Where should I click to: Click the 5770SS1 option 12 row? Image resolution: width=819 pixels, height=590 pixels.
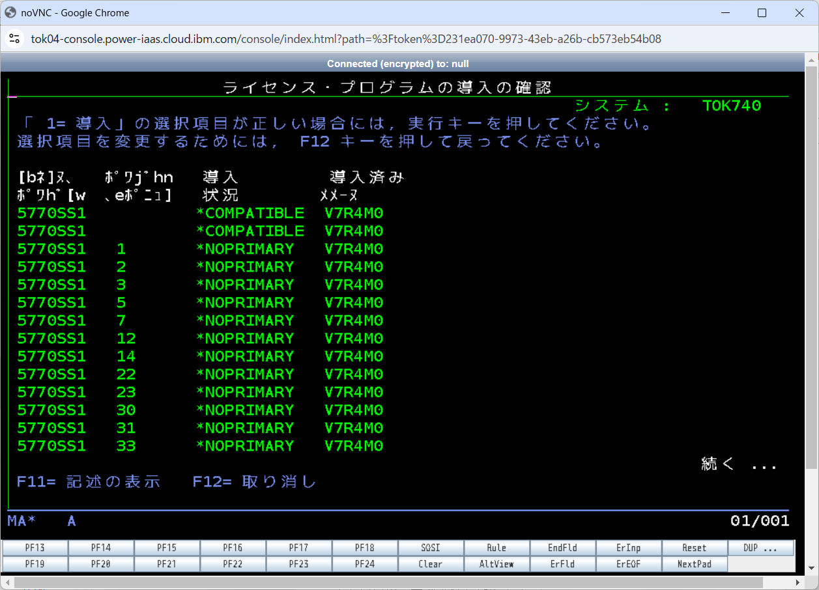pyautogui.click(x=200, y=339)
